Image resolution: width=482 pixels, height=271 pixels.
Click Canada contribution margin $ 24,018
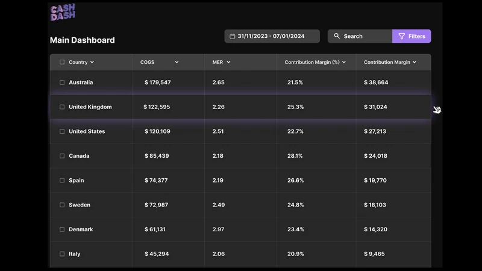pyautogui.click(x=375, y=156)
